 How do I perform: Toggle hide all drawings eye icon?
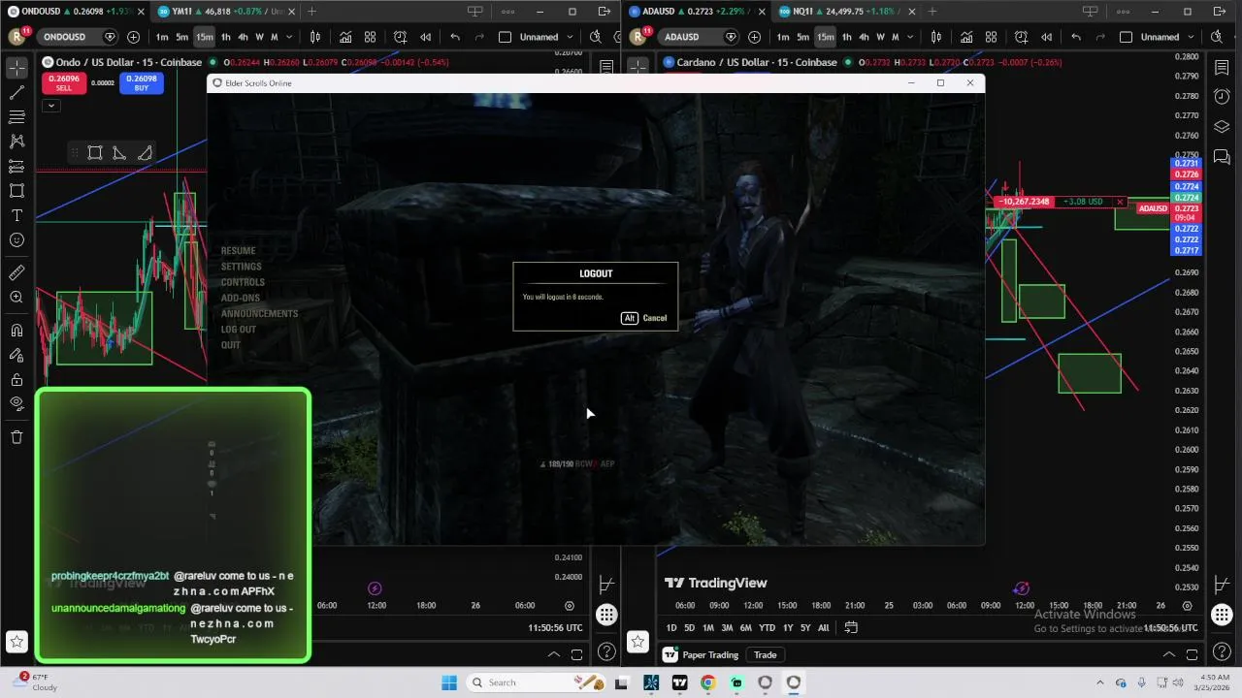tap(16, 403)
